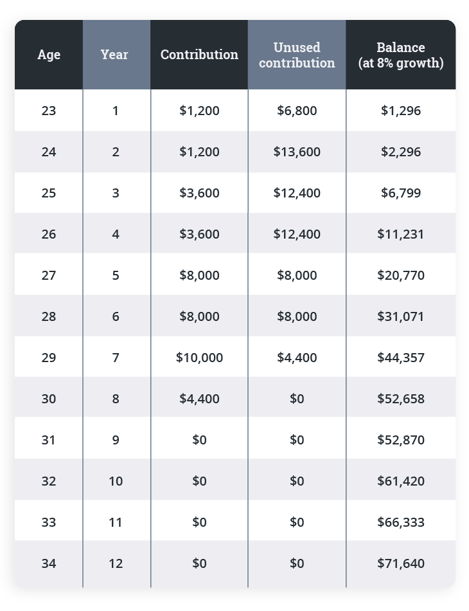Click the age 23 cell
The width and height of the screenshot is (469, 611).
(x=49, y=111)
